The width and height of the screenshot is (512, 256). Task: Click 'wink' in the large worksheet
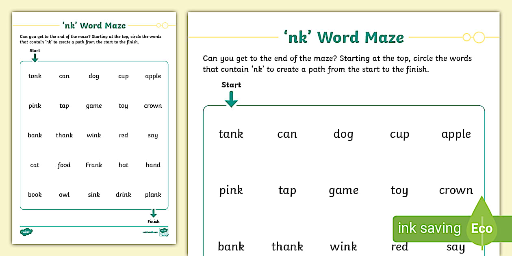pyautogui.click(x=343, y=246)
